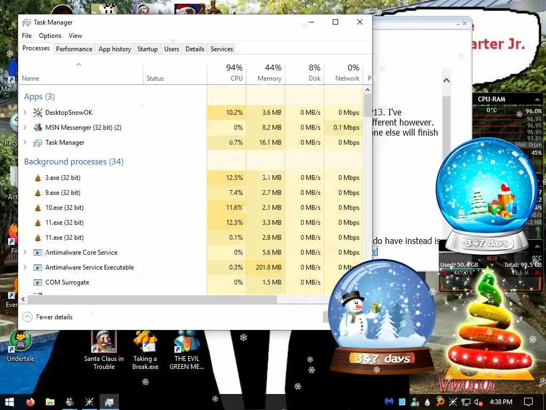Select the 11.exe row using 0.1% CPU

(x=191, y=238)
